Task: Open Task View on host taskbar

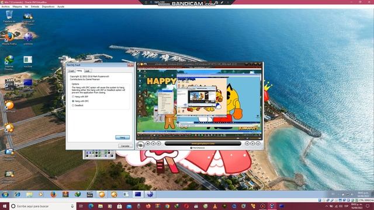Action: pos(81,206)
